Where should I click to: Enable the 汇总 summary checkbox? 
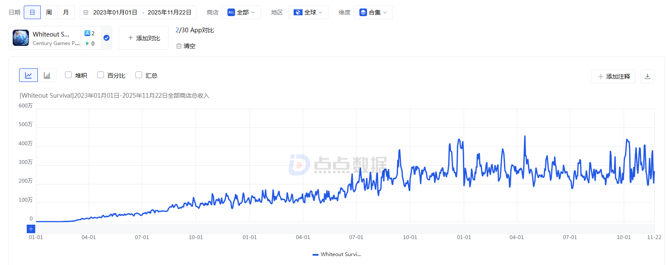(x=139, y=75)
